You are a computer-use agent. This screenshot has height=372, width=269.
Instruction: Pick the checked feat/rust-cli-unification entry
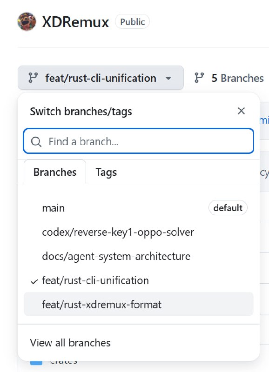click(139, 280)
